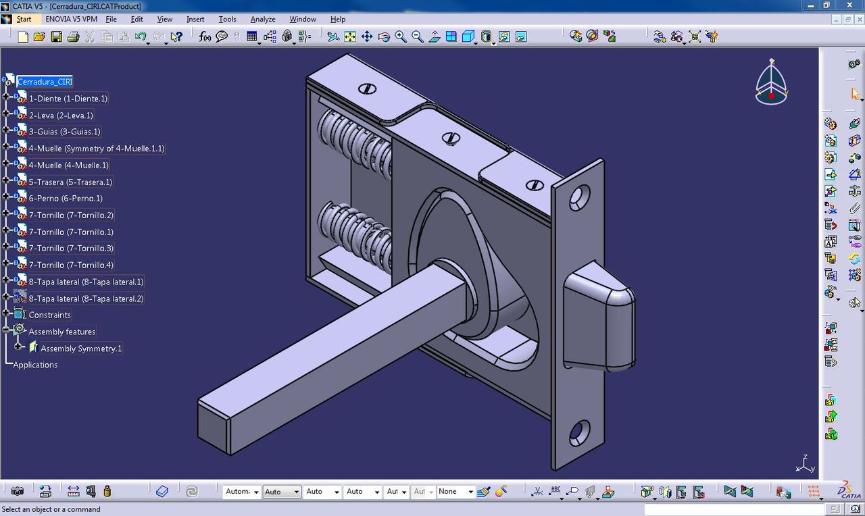Select 8-Tapa lateral (8-Tapa lateral.1) in tree
The image size is (865, 516).
[86, 282]
